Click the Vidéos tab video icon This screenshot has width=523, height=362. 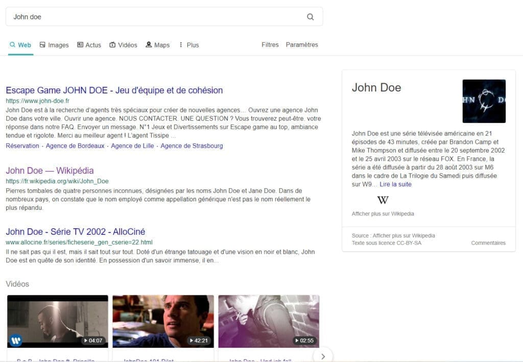[112, 44]
